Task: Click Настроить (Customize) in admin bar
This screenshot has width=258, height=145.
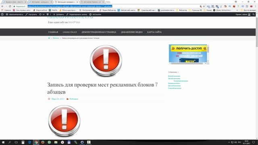Action: click(x=31, y=14)
